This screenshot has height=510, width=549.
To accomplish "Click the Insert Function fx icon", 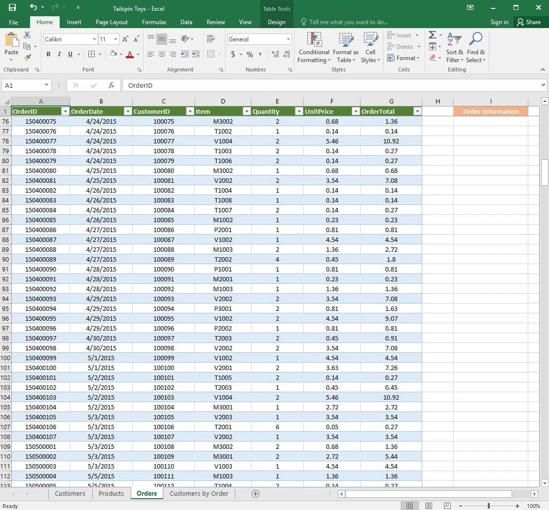I will [x=111, y=85].
